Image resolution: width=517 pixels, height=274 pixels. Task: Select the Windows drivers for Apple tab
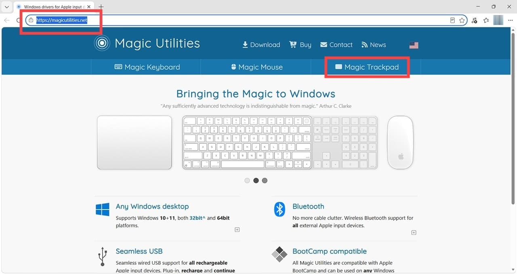coord(54,7)
